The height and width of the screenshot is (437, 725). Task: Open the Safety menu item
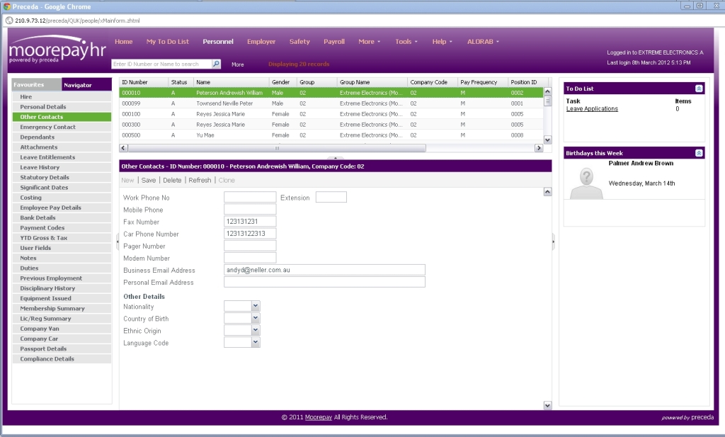point(299,42)
